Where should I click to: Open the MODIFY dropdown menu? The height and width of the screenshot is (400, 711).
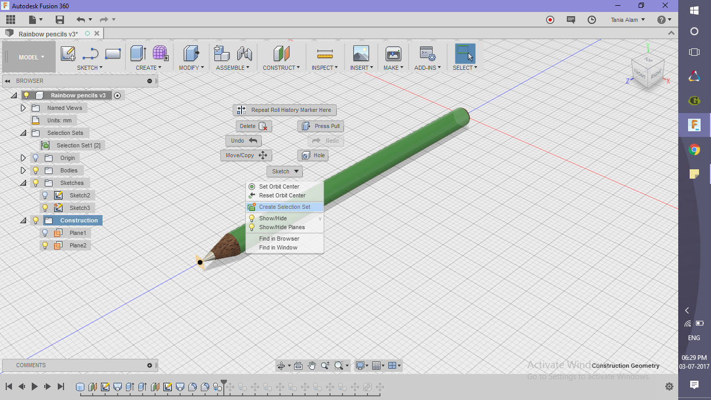tap(191, 68)
